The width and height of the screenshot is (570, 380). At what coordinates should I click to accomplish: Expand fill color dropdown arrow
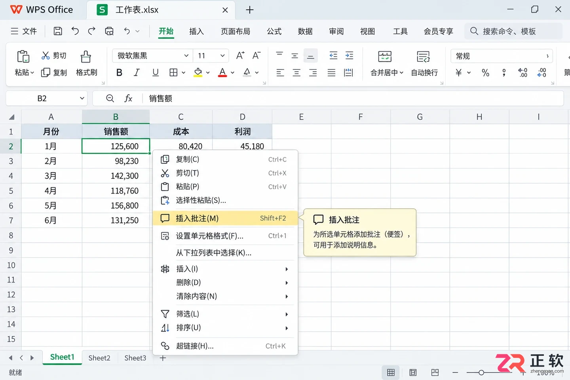pyautogui.click(x=208, y=73)
